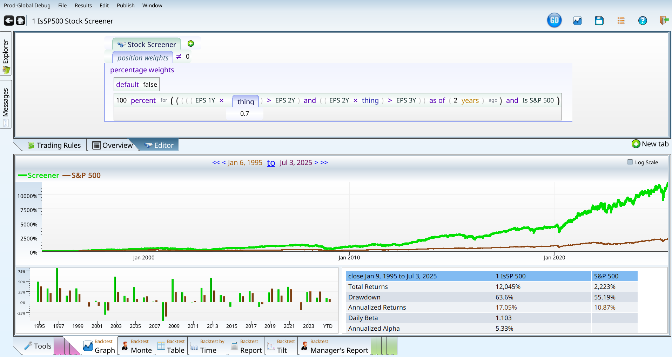This screenshot has height=357, width=672.
Task: Jump to earliest date with <<
Action: (x=216, y=163)
